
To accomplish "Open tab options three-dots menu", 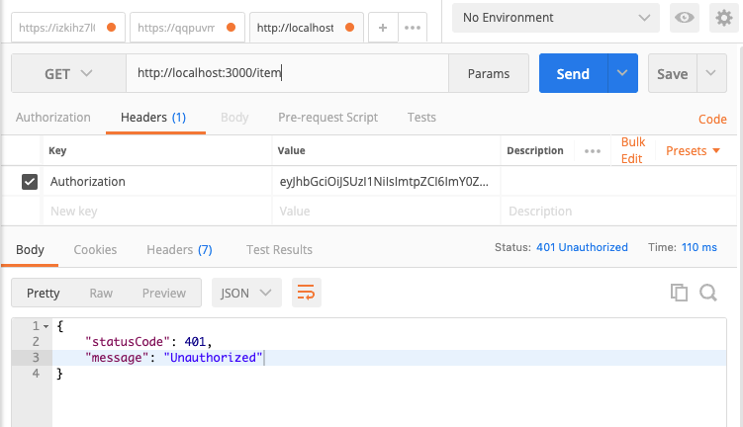I will [413, 28].
